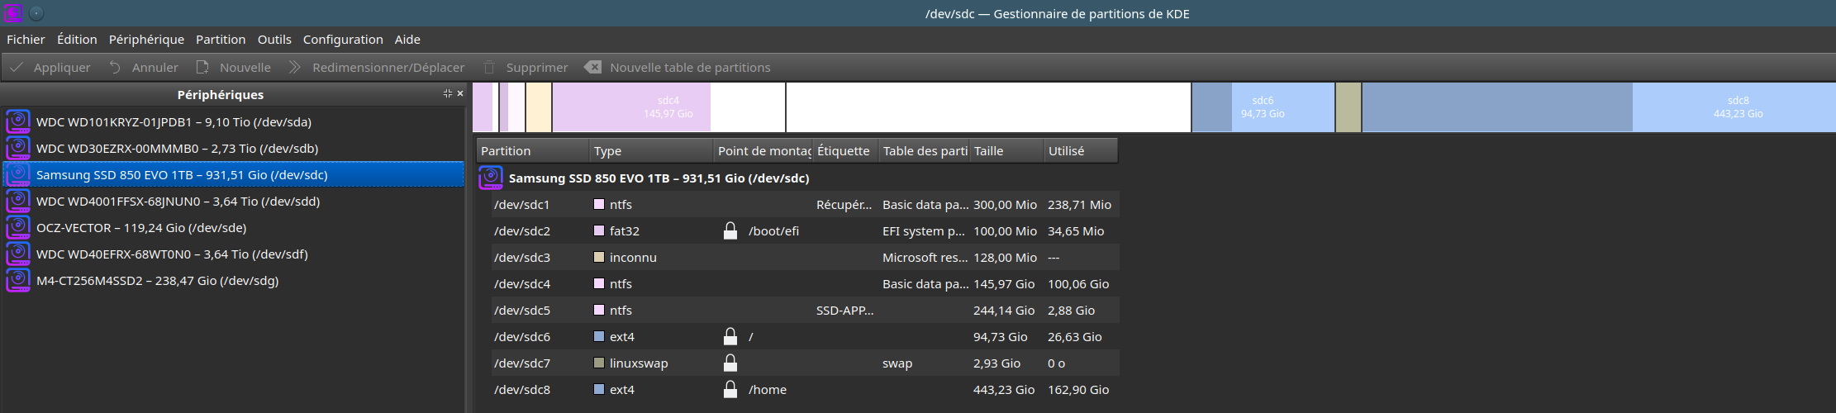Open the Édition menu
Screen dimensions: 1836x413
[x=77, y=39]
